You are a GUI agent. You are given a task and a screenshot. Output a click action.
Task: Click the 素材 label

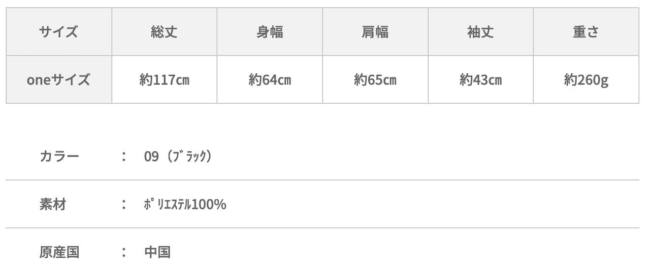click(x=53, y=204)
